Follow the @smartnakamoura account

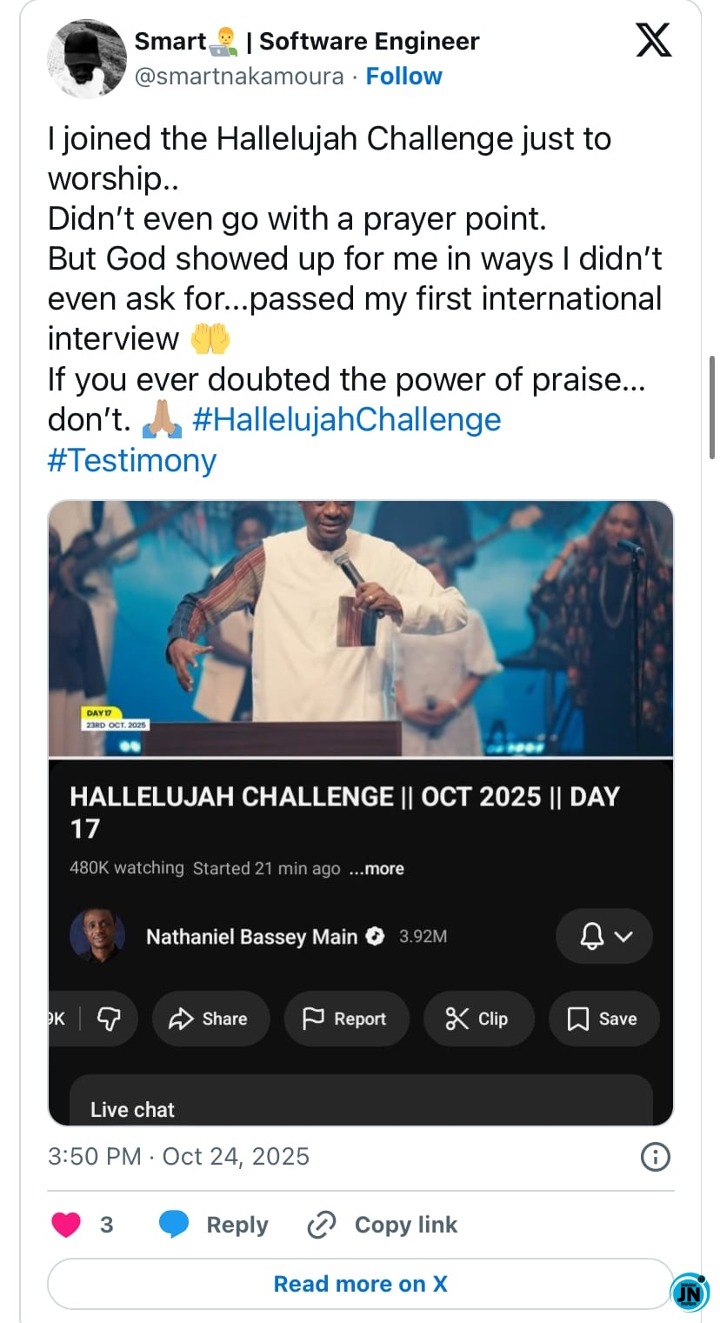(403, 77)
